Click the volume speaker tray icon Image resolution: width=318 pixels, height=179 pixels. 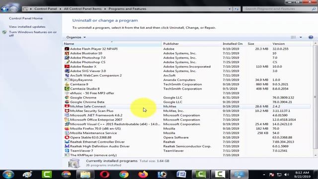coord(286,175)
